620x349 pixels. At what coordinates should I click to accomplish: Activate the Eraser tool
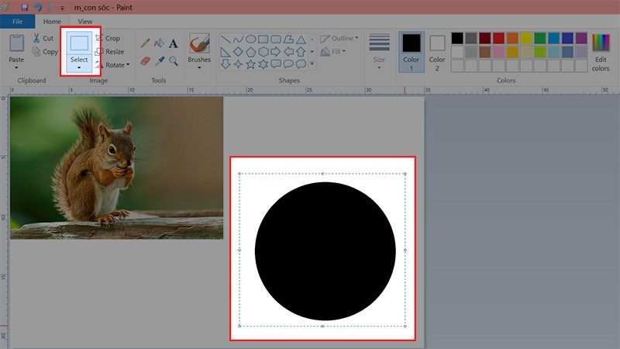pyautogui.click(x=145, y=60)
